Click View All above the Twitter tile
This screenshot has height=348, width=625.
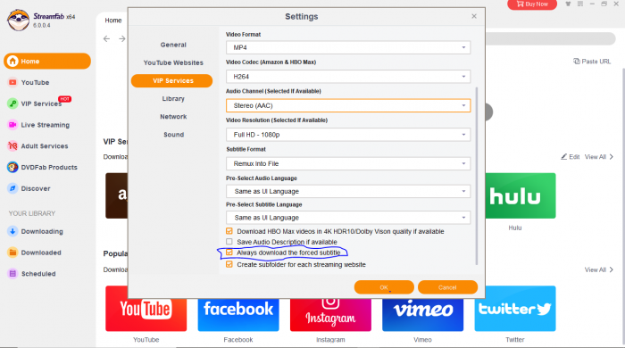pyautogui.click(x=599, y=269)
